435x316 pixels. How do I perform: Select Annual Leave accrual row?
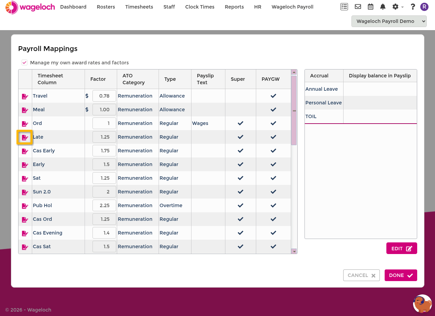point(361,89)
